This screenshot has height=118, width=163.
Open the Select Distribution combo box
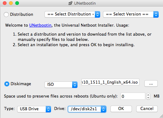point(72,14)
